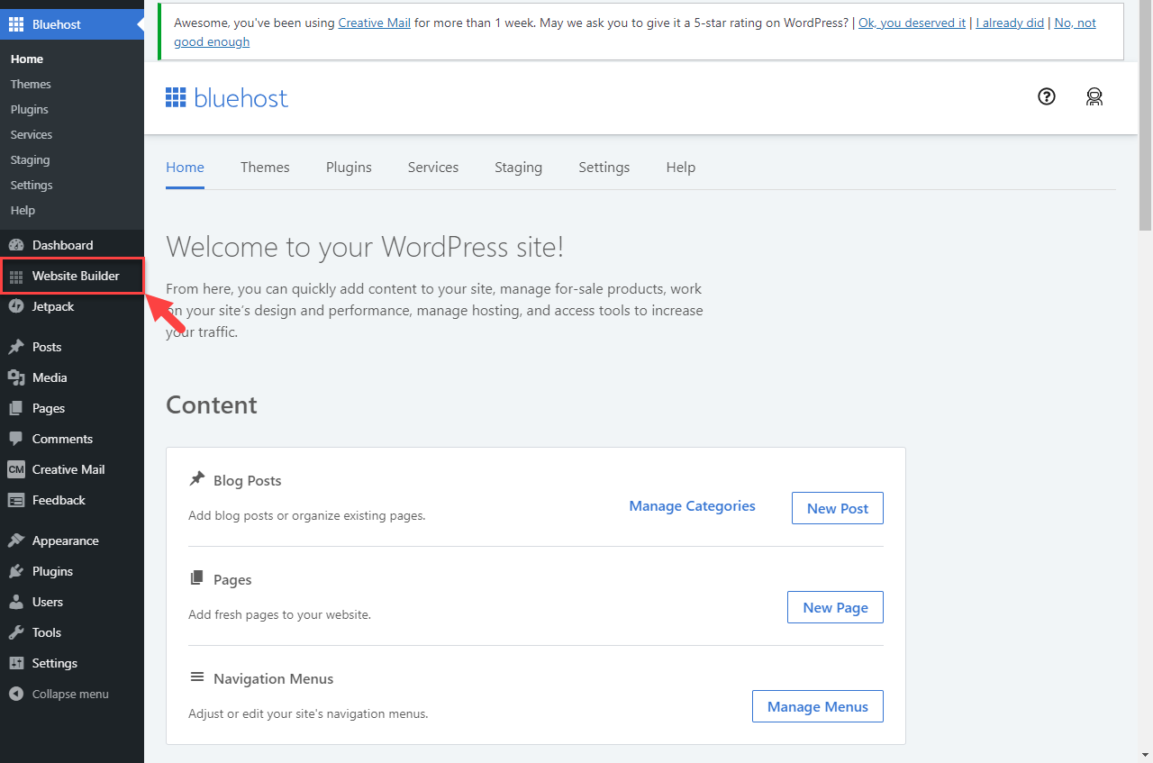This screenshot has width=1153, height=763.
Task: Click the New Page button
Action: coord(836,607)
